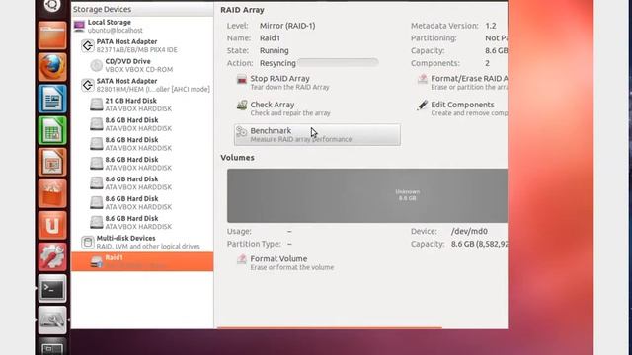Open Edit Components for the array
Screen dimensions: 632x355
[462, 108]
